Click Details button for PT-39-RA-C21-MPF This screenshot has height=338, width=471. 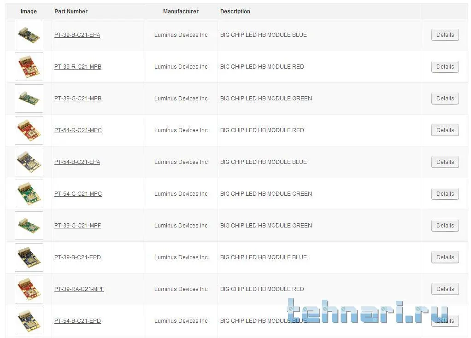[445, 289]
